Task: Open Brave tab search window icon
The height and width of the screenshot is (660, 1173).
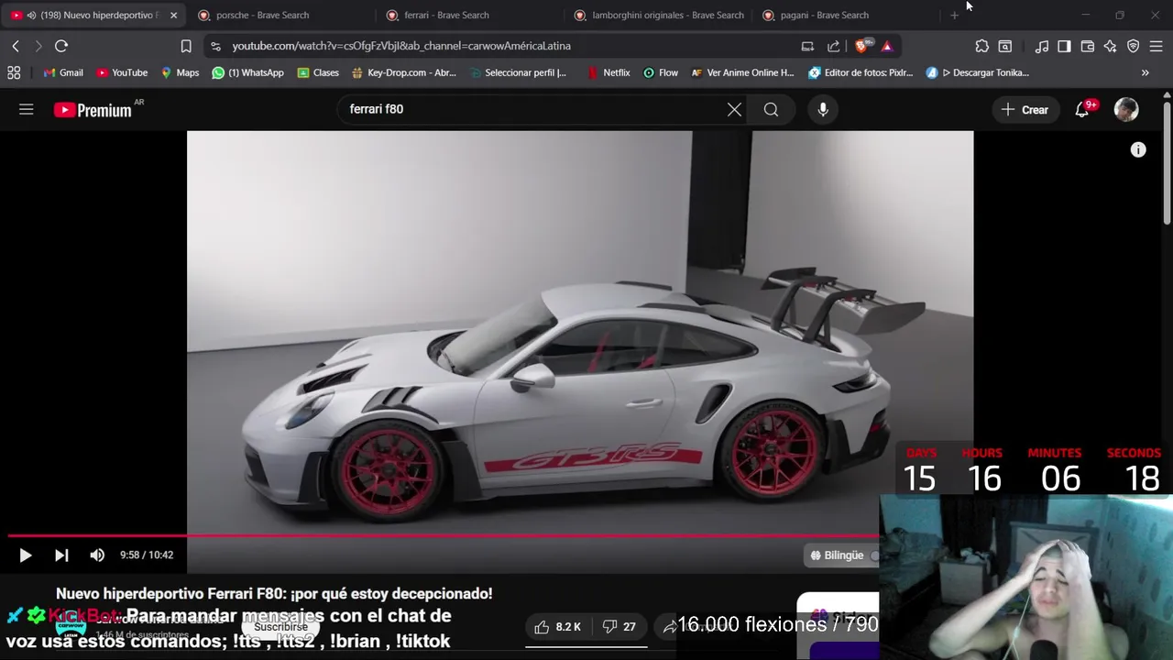Action: click(1005, 46)
